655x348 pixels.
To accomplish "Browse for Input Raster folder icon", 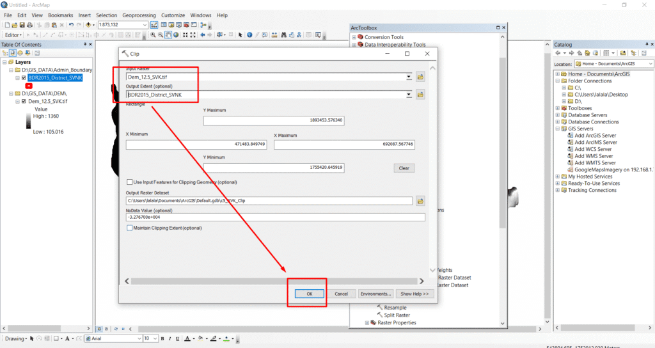I will pos(420,77).
